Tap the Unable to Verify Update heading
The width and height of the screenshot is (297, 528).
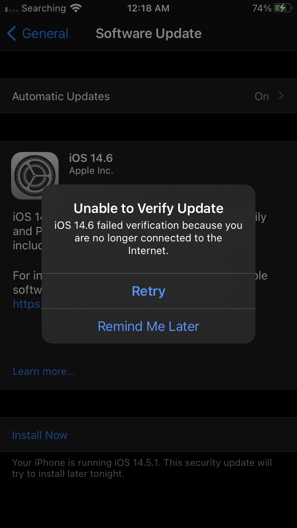coord(148,208)
